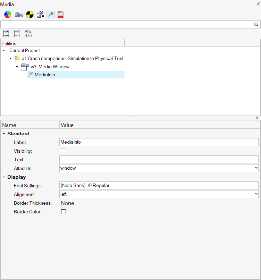Screen dimensions: 261x280
Task: Click the search magnifier icon
Action: [256, 25]
